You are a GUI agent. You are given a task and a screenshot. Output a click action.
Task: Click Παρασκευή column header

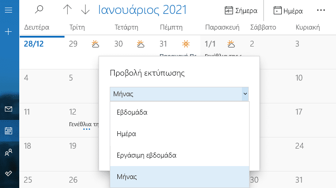point(222,27)
